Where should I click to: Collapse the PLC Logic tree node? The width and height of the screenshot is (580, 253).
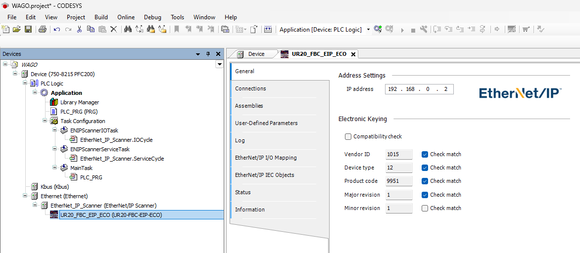[x=25, y=83]
